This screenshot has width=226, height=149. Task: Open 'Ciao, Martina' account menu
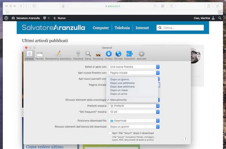point(204,18)
